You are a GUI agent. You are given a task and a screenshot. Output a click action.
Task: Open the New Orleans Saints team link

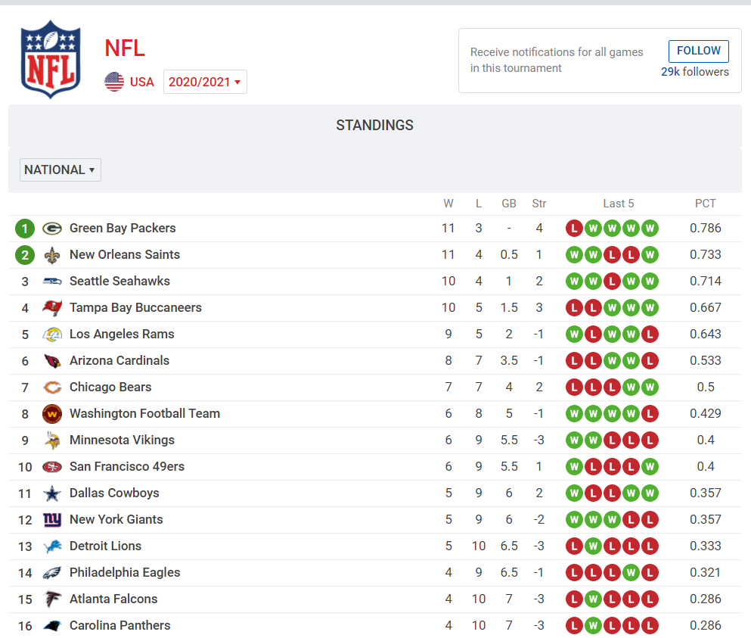click(125, 254)
